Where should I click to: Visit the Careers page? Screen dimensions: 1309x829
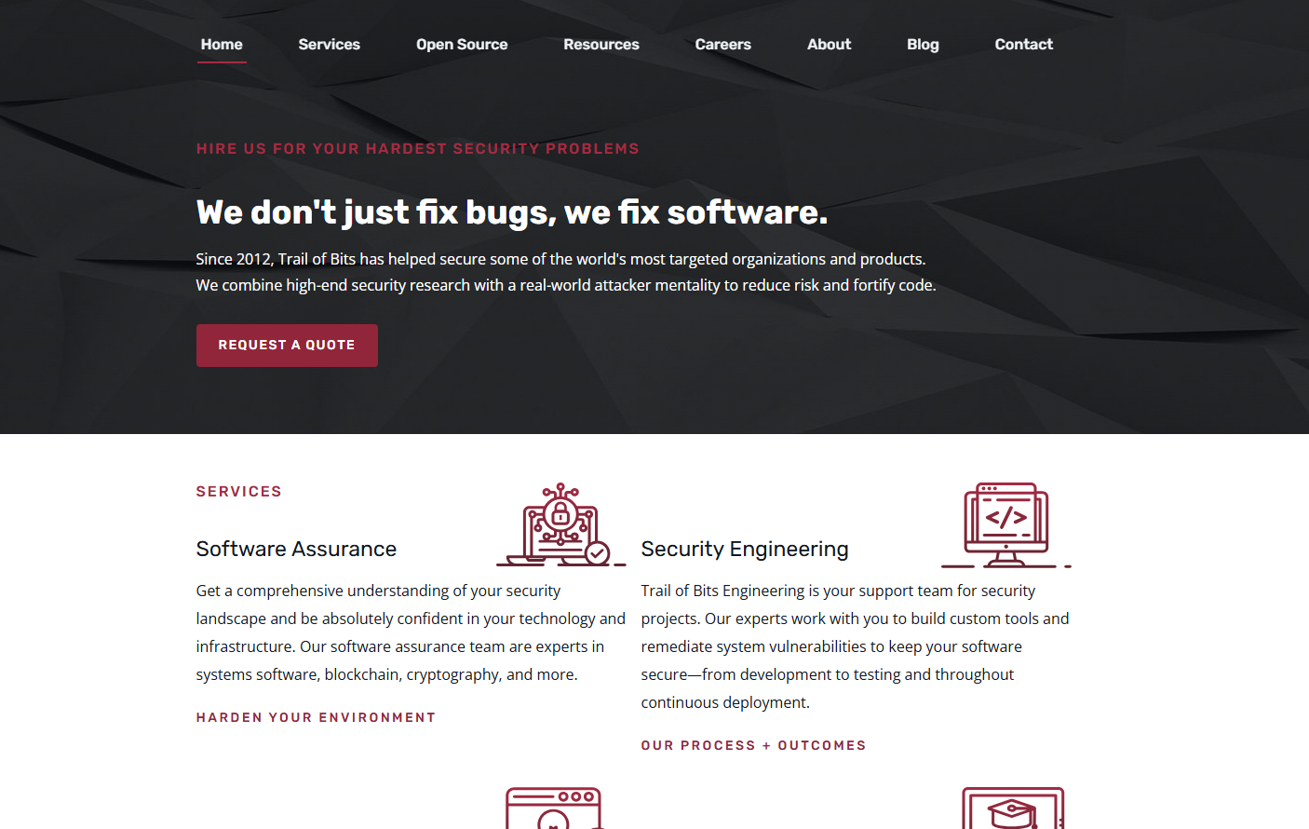(722, 45)
